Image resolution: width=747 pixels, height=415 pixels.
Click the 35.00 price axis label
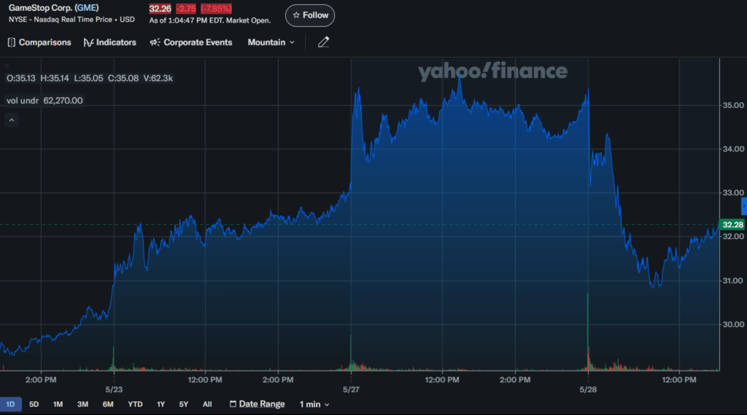[x=733, y=105]
